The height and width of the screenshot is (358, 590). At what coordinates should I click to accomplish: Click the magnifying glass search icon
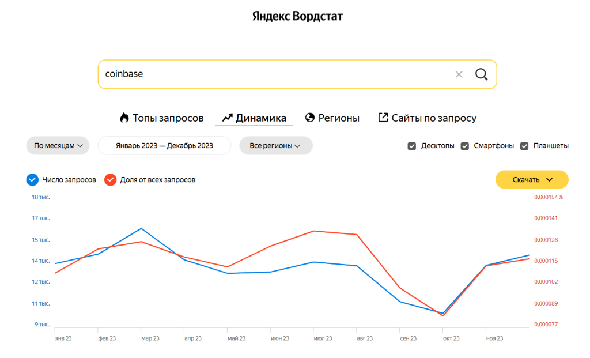click(481, 74)
